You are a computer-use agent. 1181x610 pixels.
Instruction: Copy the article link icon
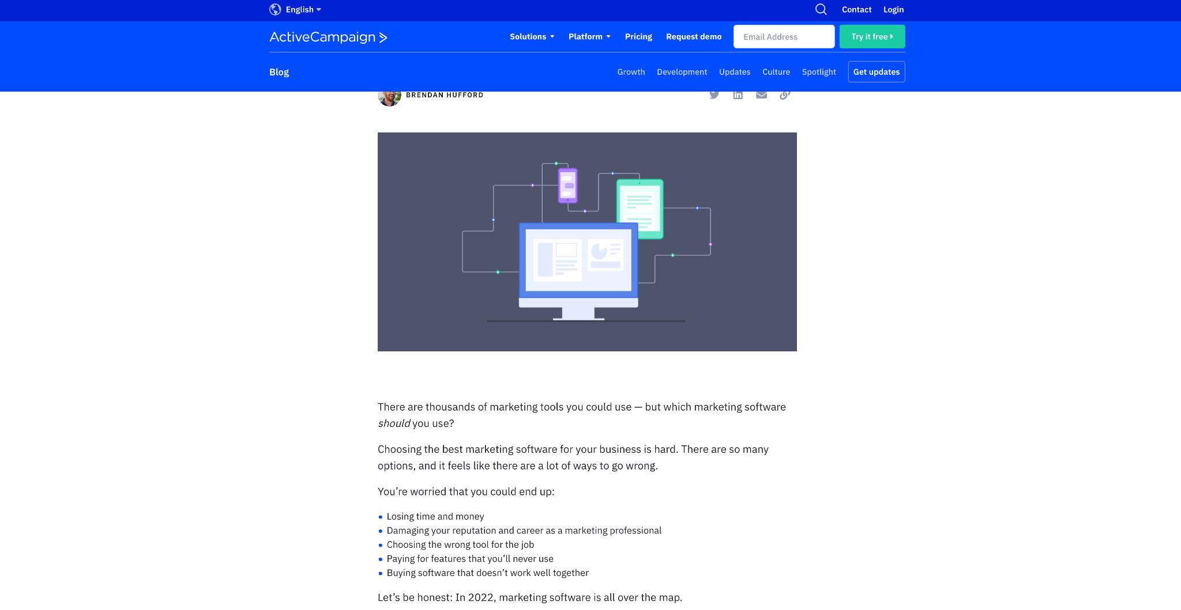[x=785, y=95]
